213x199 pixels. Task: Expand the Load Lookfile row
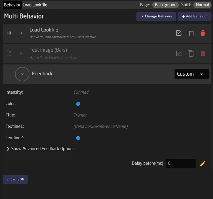(x=21, y=33)
